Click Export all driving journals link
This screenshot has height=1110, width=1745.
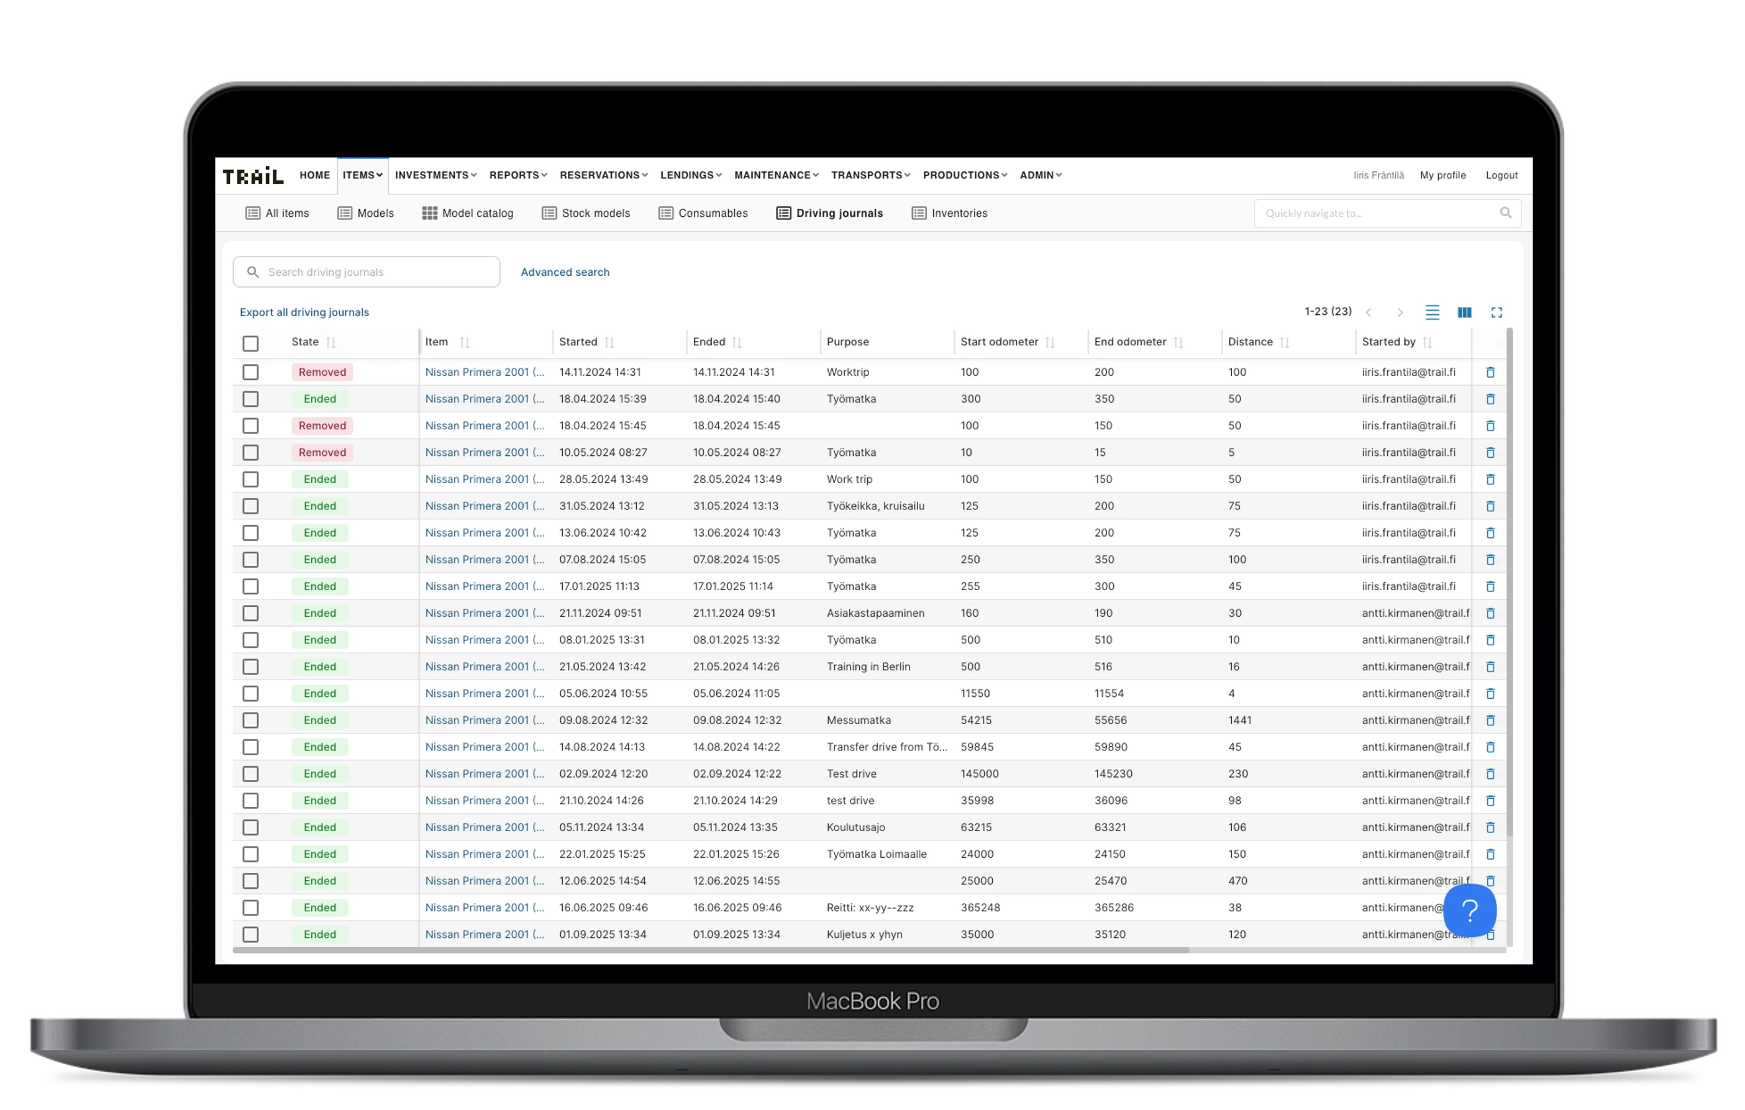(x=304, y=312)
